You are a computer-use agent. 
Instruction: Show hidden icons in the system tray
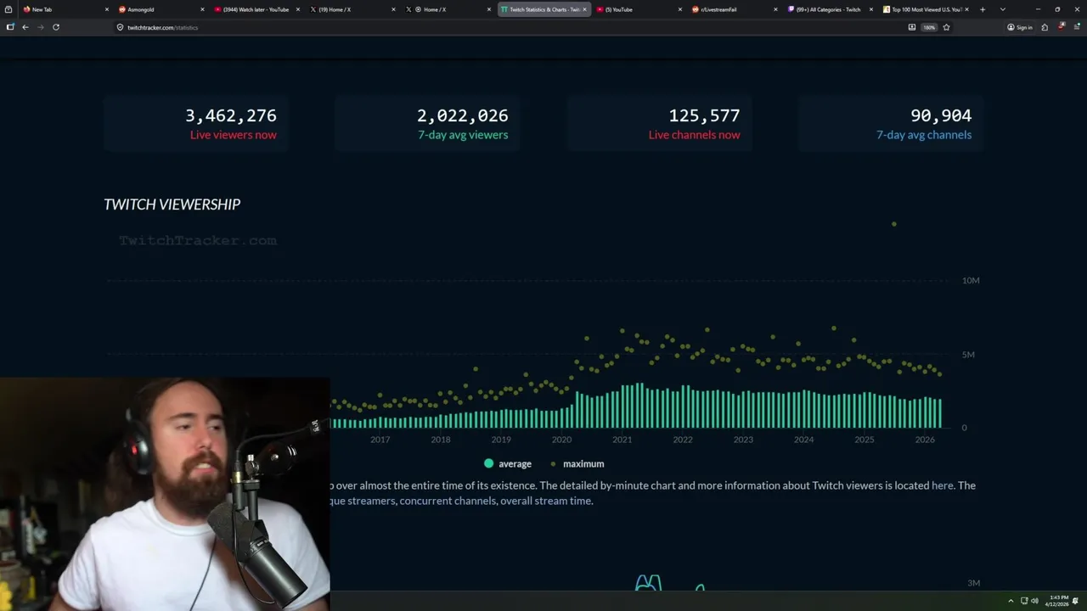pyautogui.click(x=1011, y=601)
